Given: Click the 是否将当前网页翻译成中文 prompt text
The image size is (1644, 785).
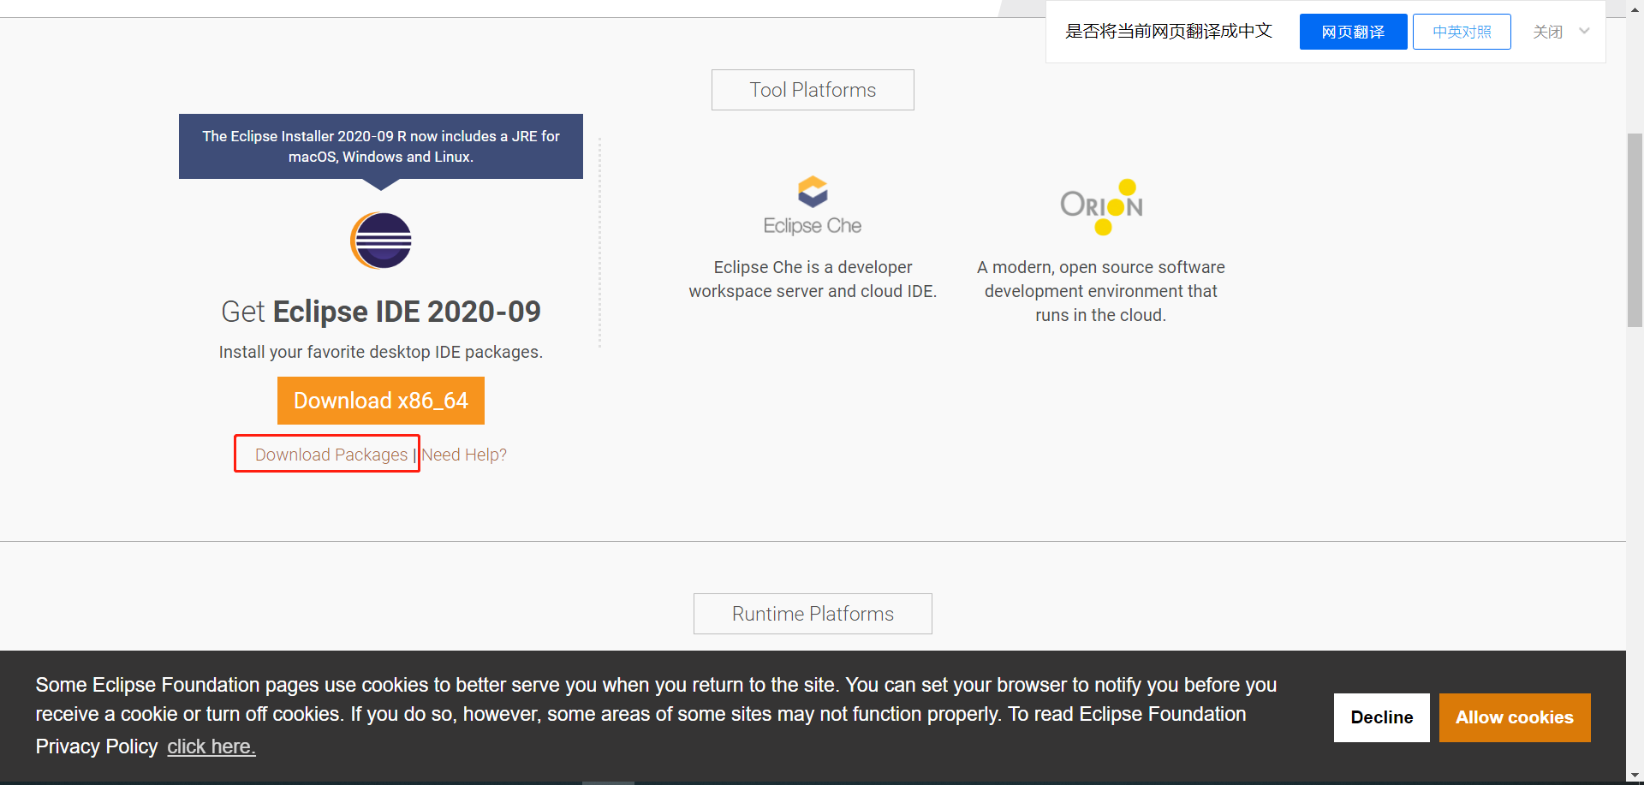Looking at the screenshot, I should click(1169, 32).
